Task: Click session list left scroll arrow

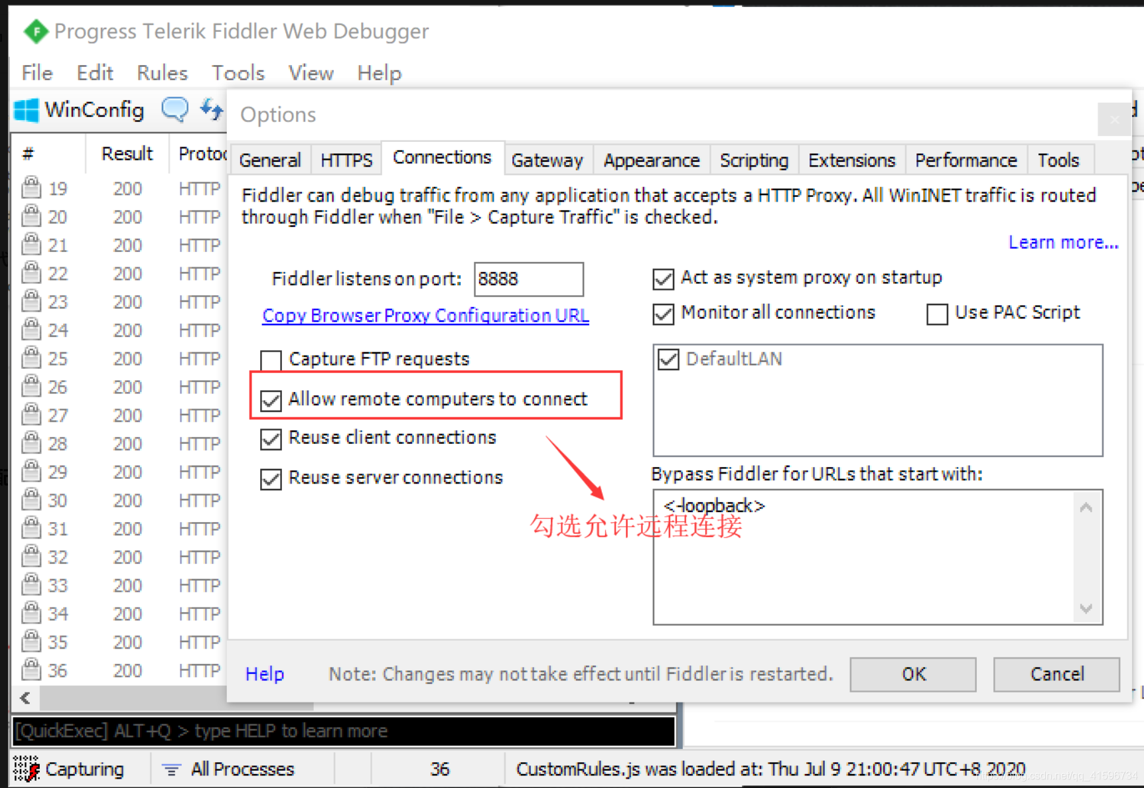Action: click(x=25, y=698)
